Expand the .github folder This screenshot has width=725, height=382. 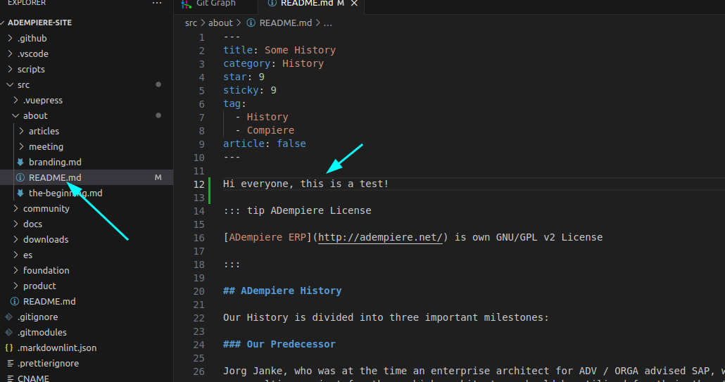(x=10, y=38)
